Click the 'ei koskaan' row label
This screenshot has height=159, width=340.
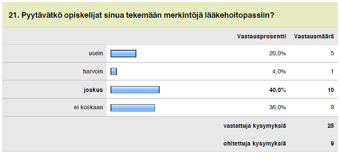88,107
